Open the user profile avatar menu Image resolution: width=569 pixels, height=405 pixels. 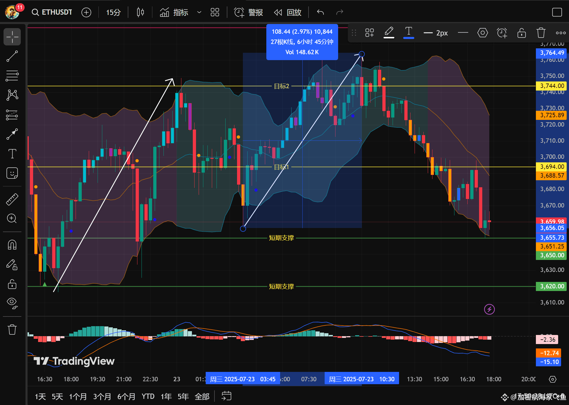pyautogui.click(x=12, y=12)
